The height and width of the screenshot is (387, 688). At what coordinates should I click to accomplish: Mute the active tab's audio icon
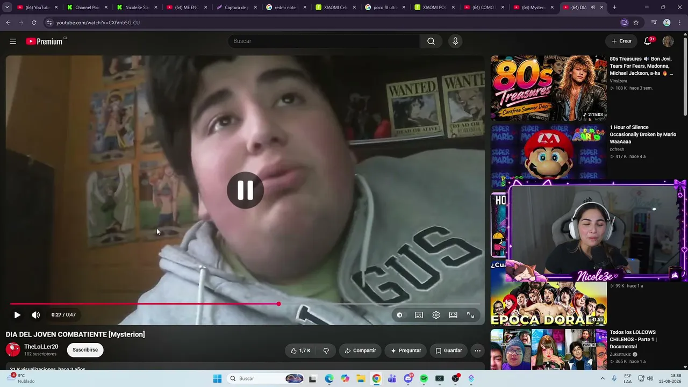(593, 8)
